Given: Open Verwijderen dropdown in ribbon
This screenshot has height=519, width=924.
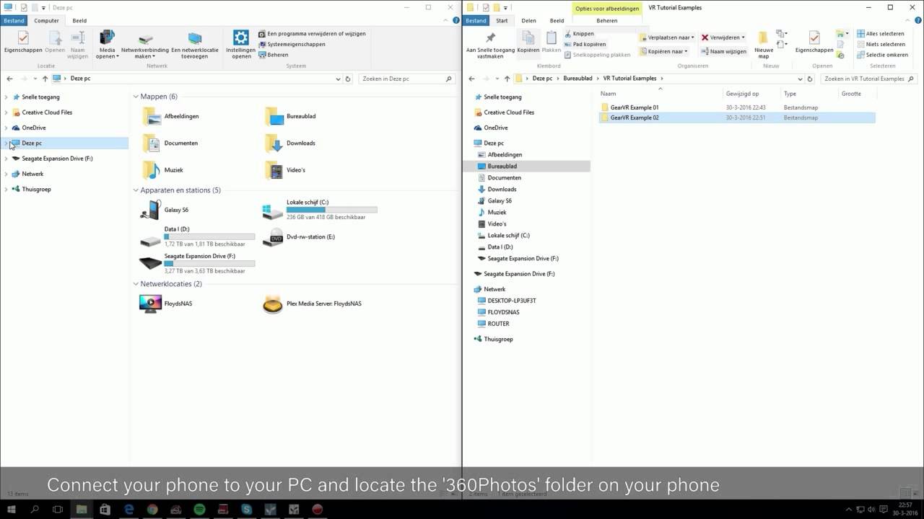Looking at the screenshot, I should coord(723,37).
